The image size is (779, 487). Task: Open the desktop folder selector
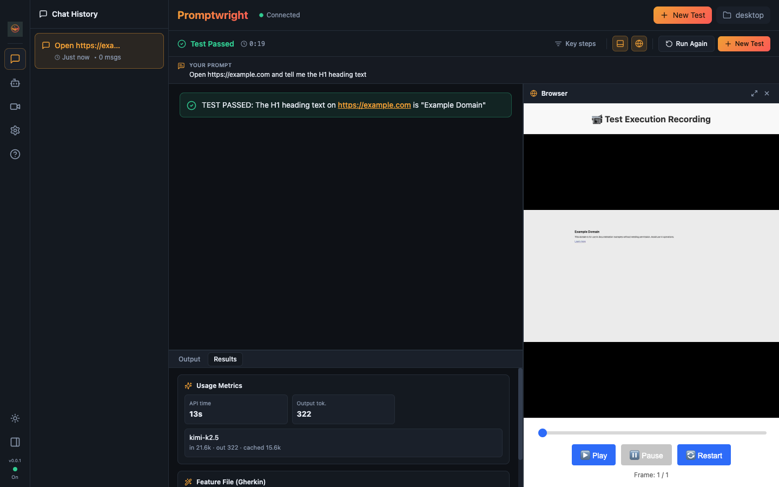(743, 15)
